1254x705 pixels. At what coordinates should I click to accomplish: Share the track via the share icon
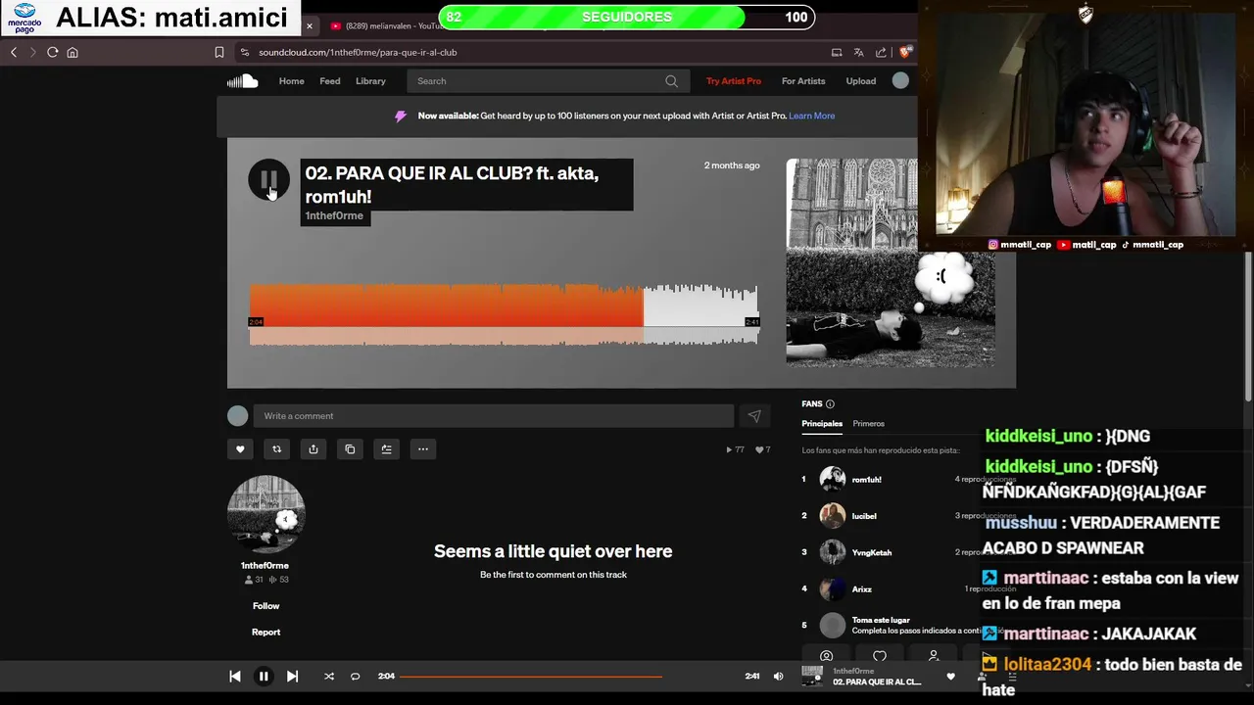point(313,449)
